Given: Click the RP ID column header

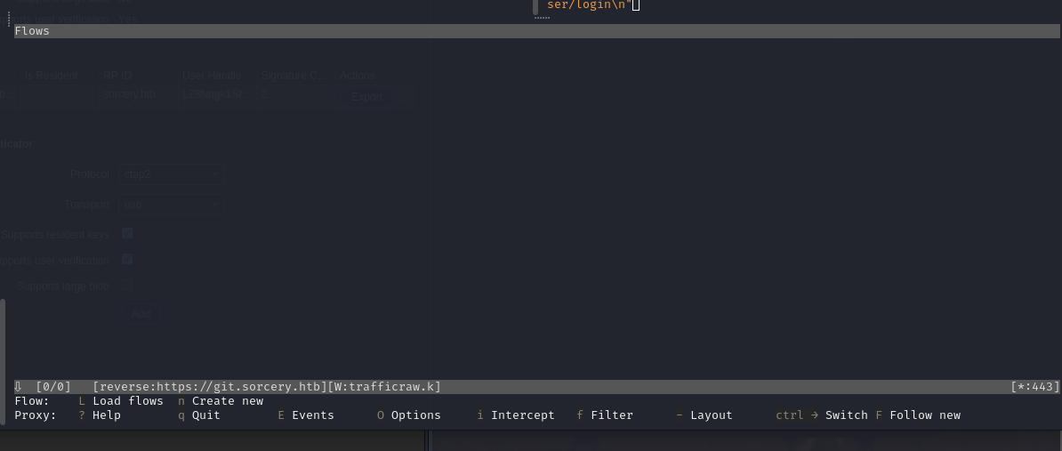Looking at the screenshot, I should coord(117,75).
